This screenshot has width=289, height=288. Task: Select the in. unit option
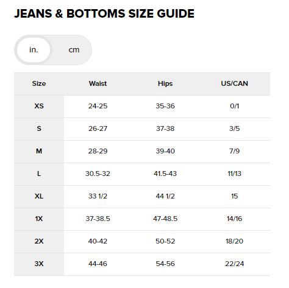click(34, 50)
